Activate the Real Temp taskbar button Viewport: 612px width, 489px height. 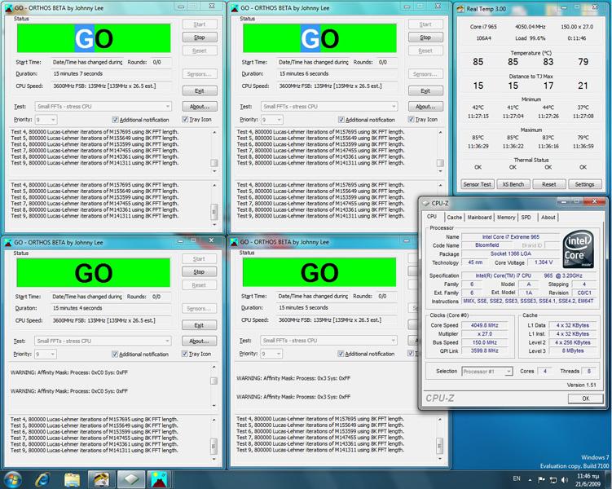tap(101, 480)
